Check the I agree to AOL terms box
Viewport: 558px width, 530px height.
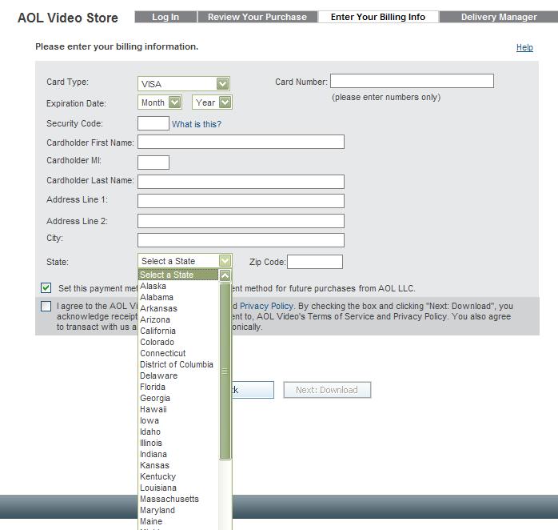point(46,306)
